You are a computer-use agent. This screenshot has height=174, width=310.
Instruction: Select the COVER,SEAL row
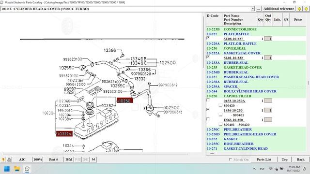tap(256, 48)
